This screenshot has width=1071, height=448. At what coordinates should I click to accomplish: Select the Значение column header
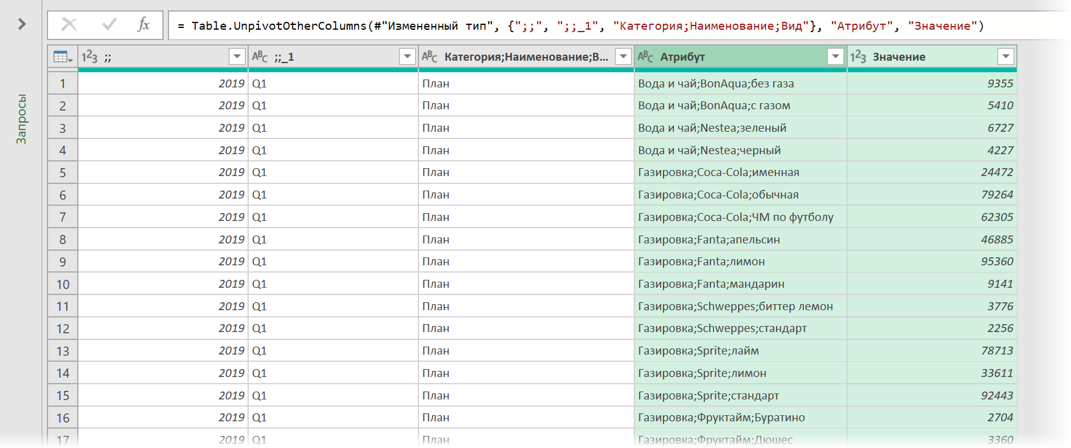click(x=932, y=56)
